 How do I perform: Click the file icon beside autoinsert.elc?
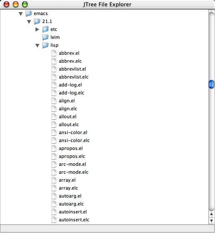54,220
